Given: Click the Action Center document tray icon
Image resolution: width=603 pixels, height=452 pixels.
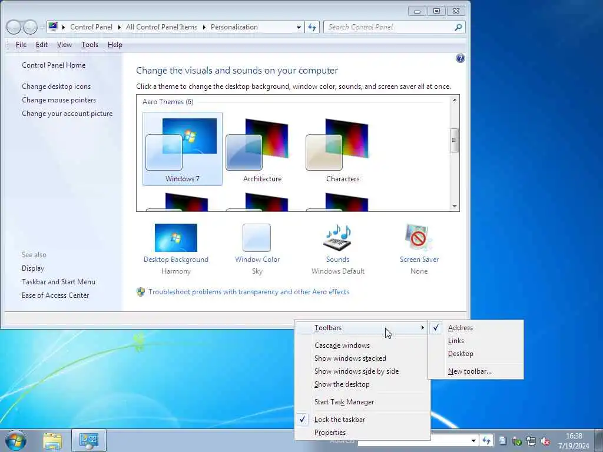Looking at the screenshot, I should tap(502, 441).
